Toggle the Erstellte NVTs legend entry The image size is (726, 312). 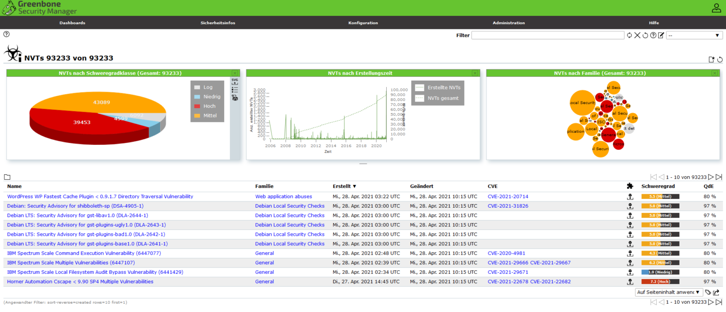point(436,87)
